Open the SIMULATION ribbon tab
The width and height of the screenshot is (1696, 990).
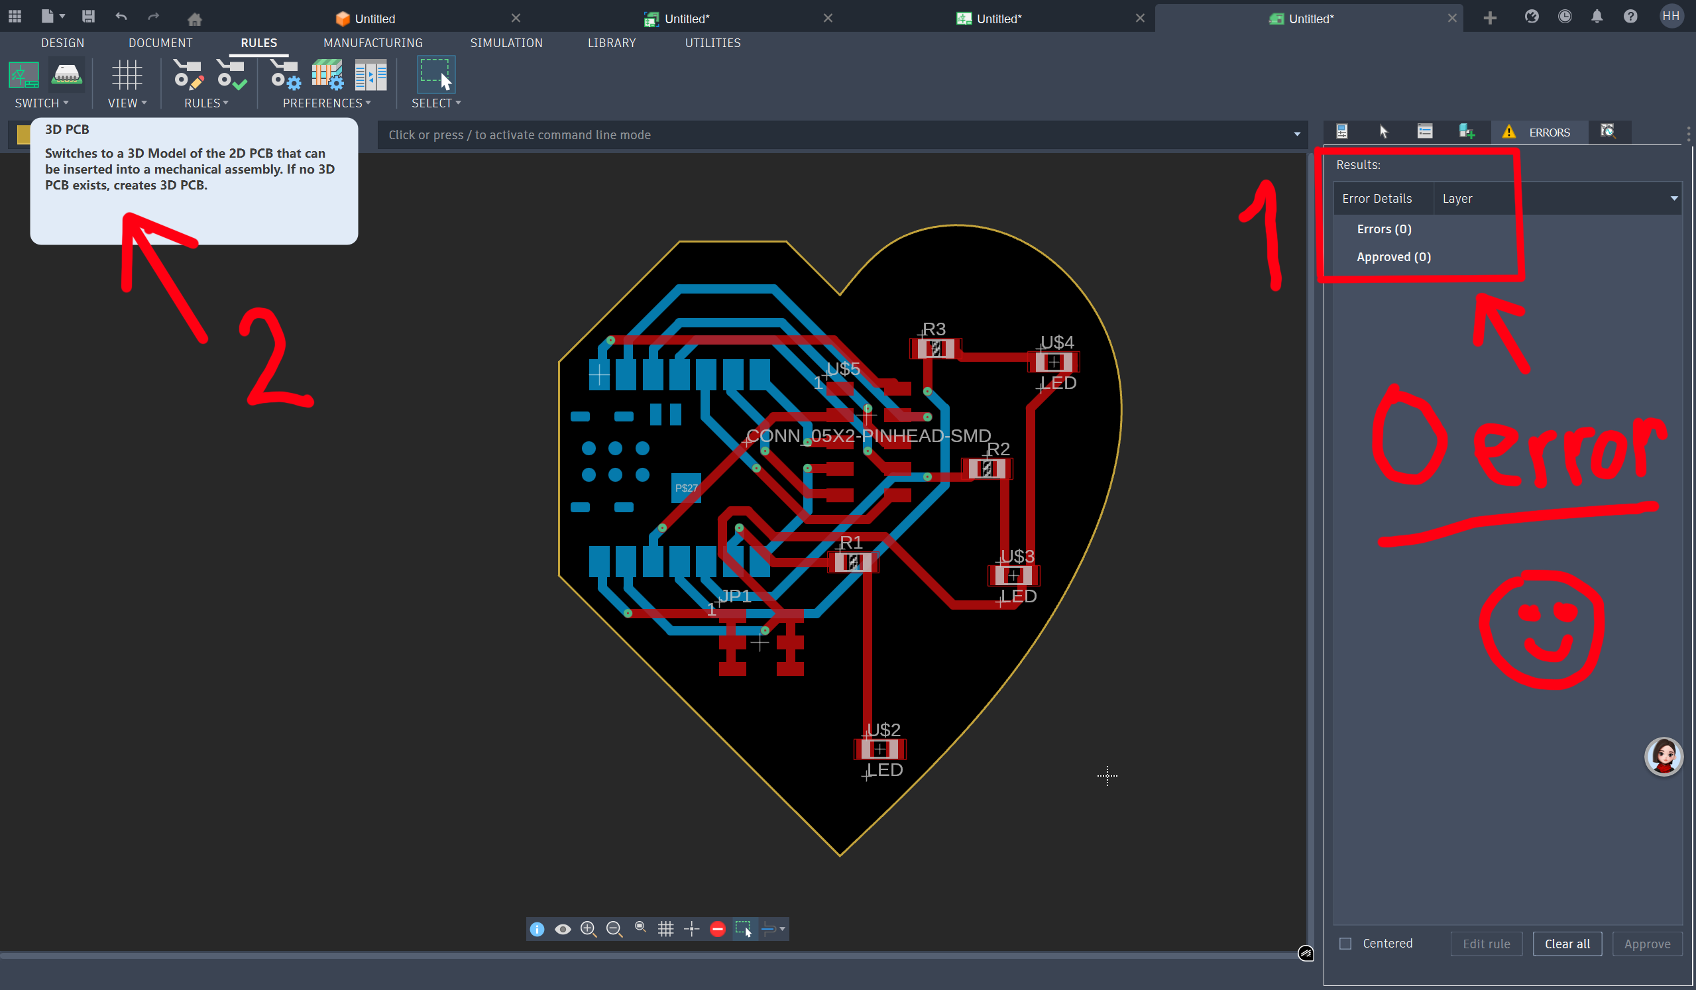[506, 42]
